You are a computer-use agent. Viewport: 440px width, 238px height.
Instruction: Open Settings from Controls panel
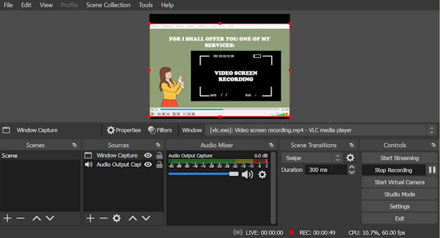coord(399,206)
